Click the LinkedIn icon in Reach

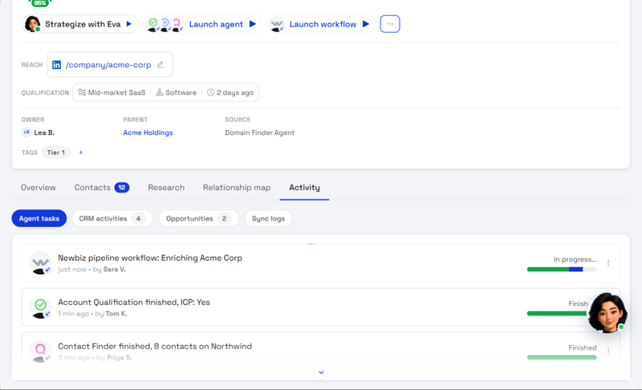pos(56,65)
